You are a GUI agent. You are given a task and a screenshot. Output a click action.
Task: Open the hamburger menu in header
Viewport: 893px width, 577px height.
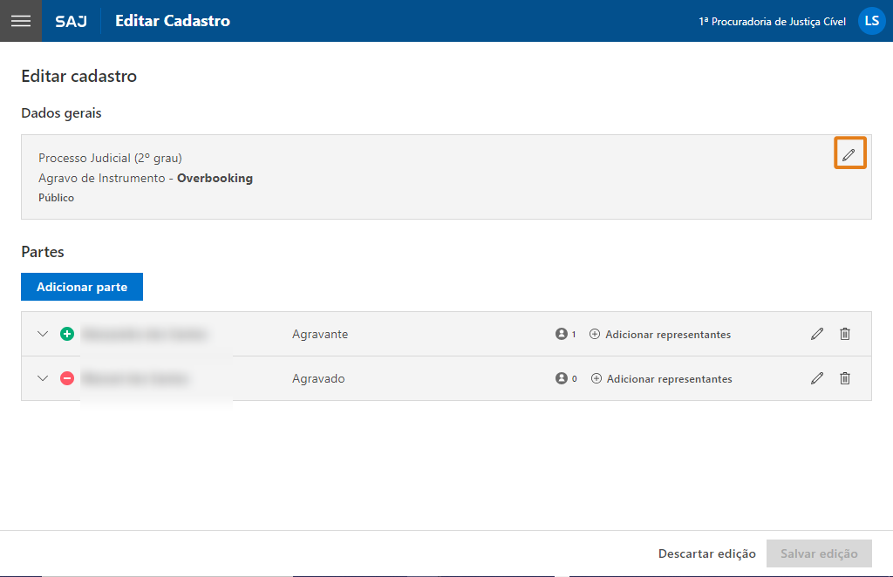[20, 21]
